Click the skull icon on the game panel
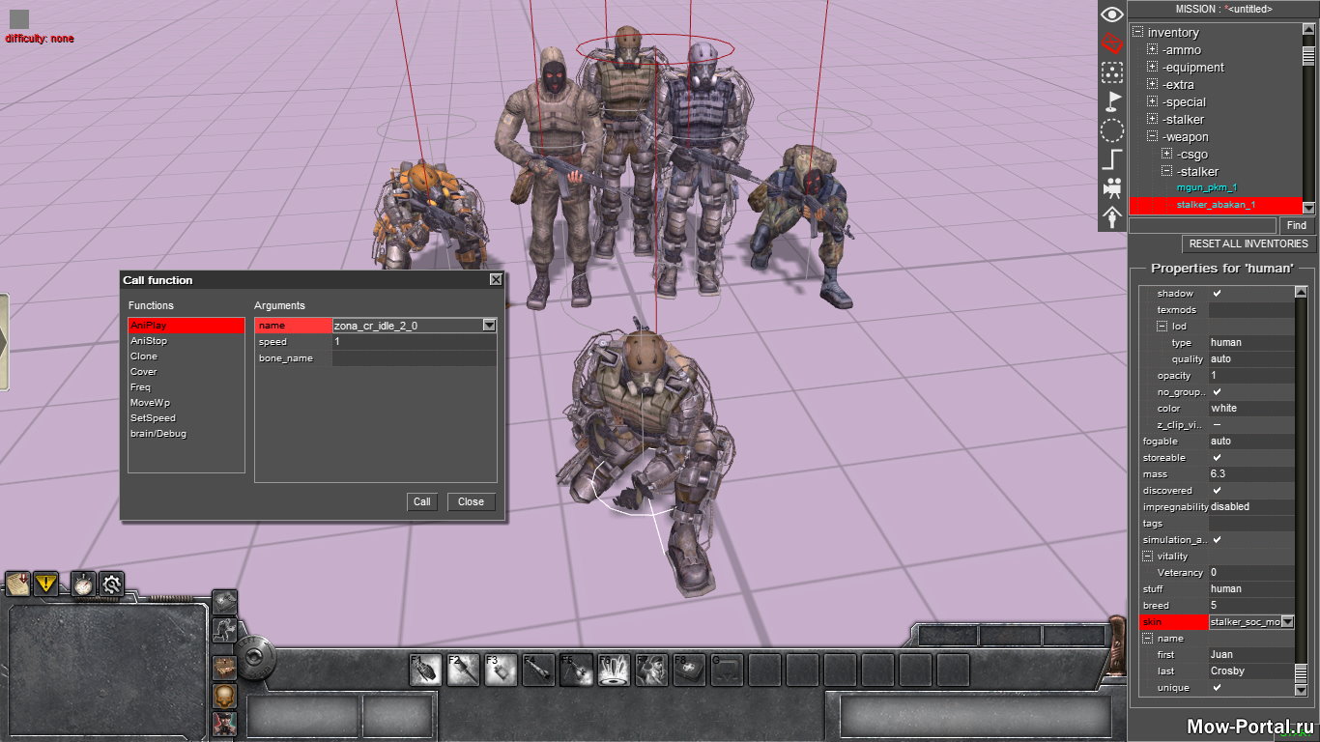 click(224, 696)
